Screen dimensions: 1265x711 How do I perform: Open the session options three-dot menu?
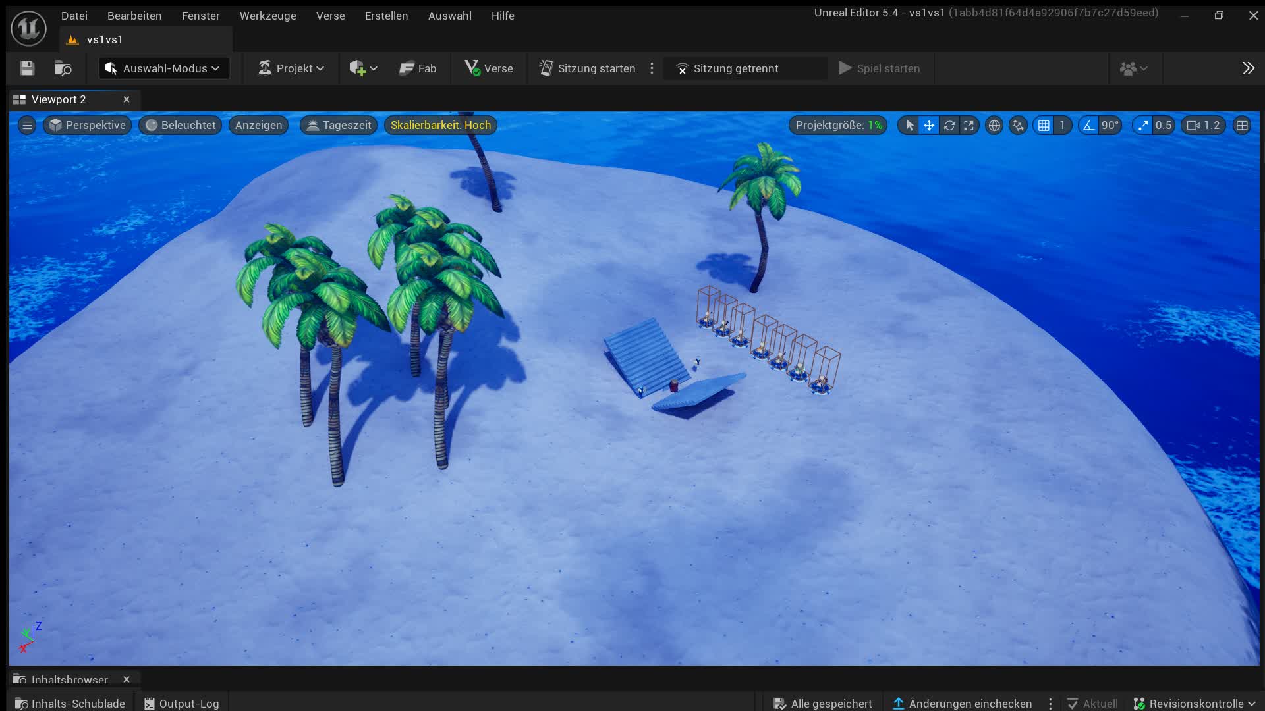coord(652,68)
